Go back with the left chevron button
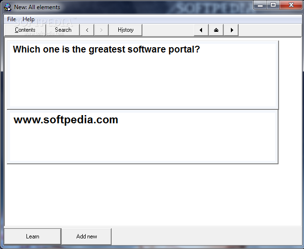The width and height of the screenshot is (304, 249). click(x=87, y=30)
